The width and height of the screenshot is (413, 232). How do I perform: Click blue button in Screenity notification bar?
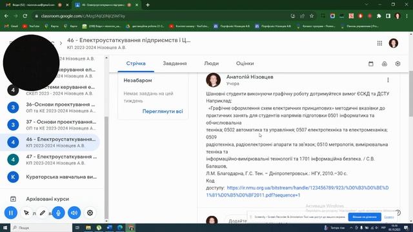click(365, 217)
